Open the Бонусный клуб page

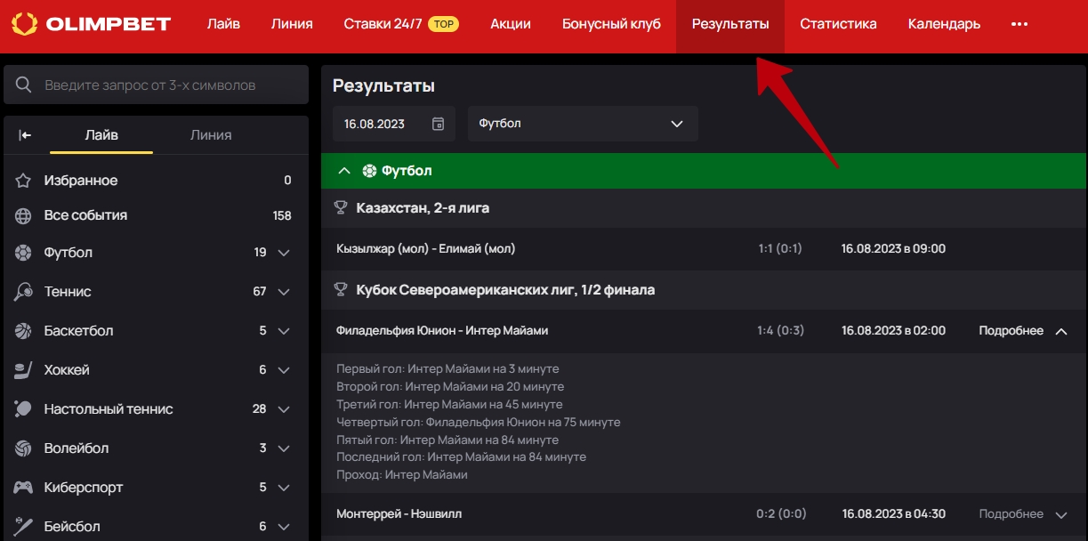(611, 24)
